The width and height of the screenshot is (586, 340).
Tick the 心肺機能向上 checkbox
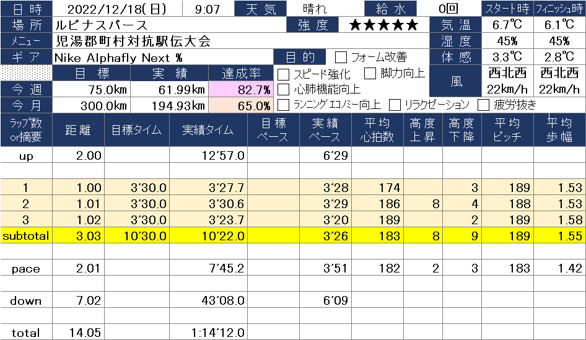coord(283,89)
